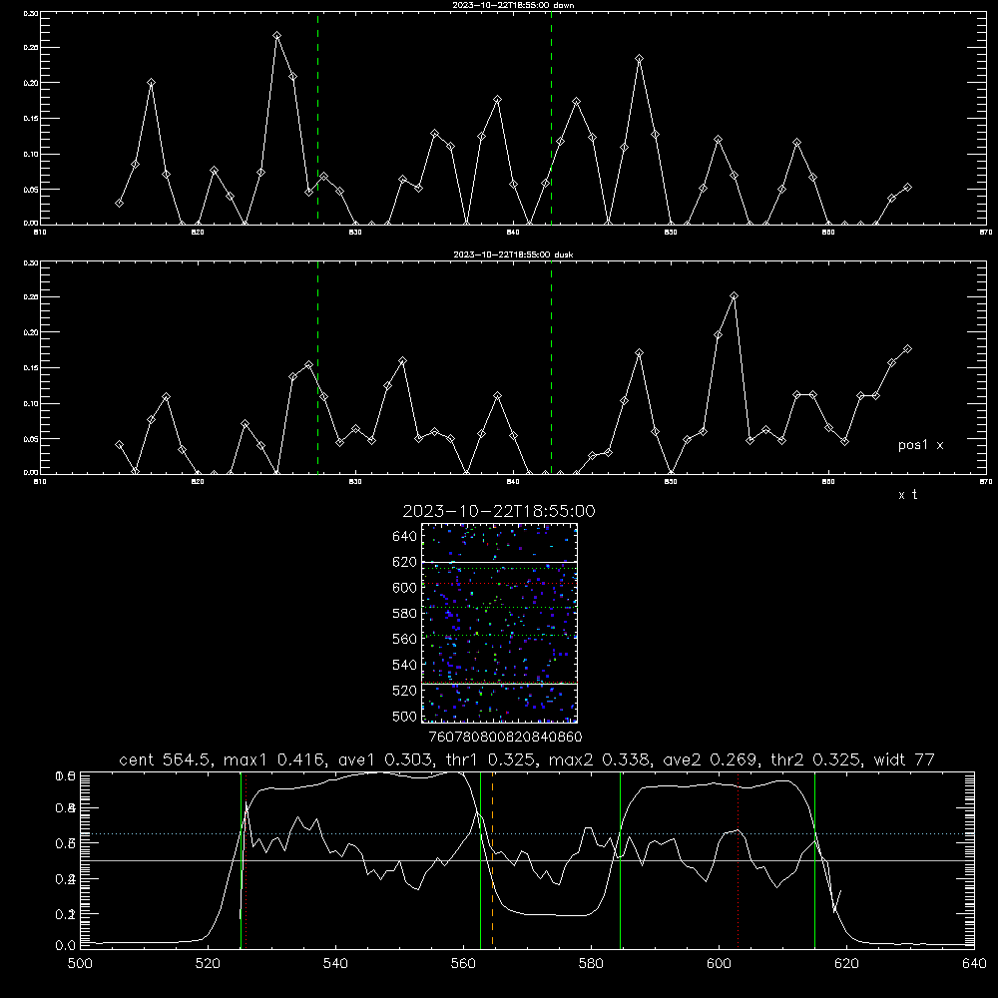Image resolution: width=998 pixels, height=998 pixels.
Task: Click the red dotted vertical line near 603
Action: coord(738,859)
